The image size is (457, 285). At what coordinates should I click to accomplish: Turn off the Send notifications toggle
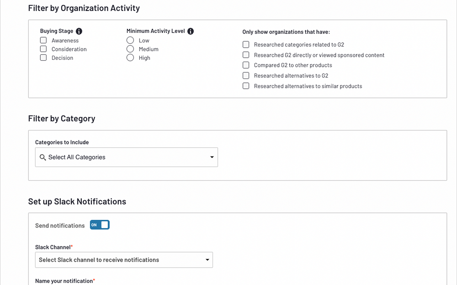tap(100, 225)
